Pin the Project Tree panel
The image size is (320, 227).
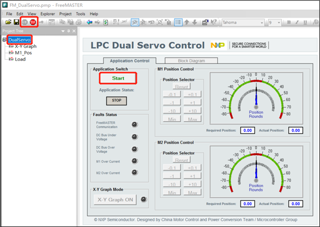(x=68, y=31)
